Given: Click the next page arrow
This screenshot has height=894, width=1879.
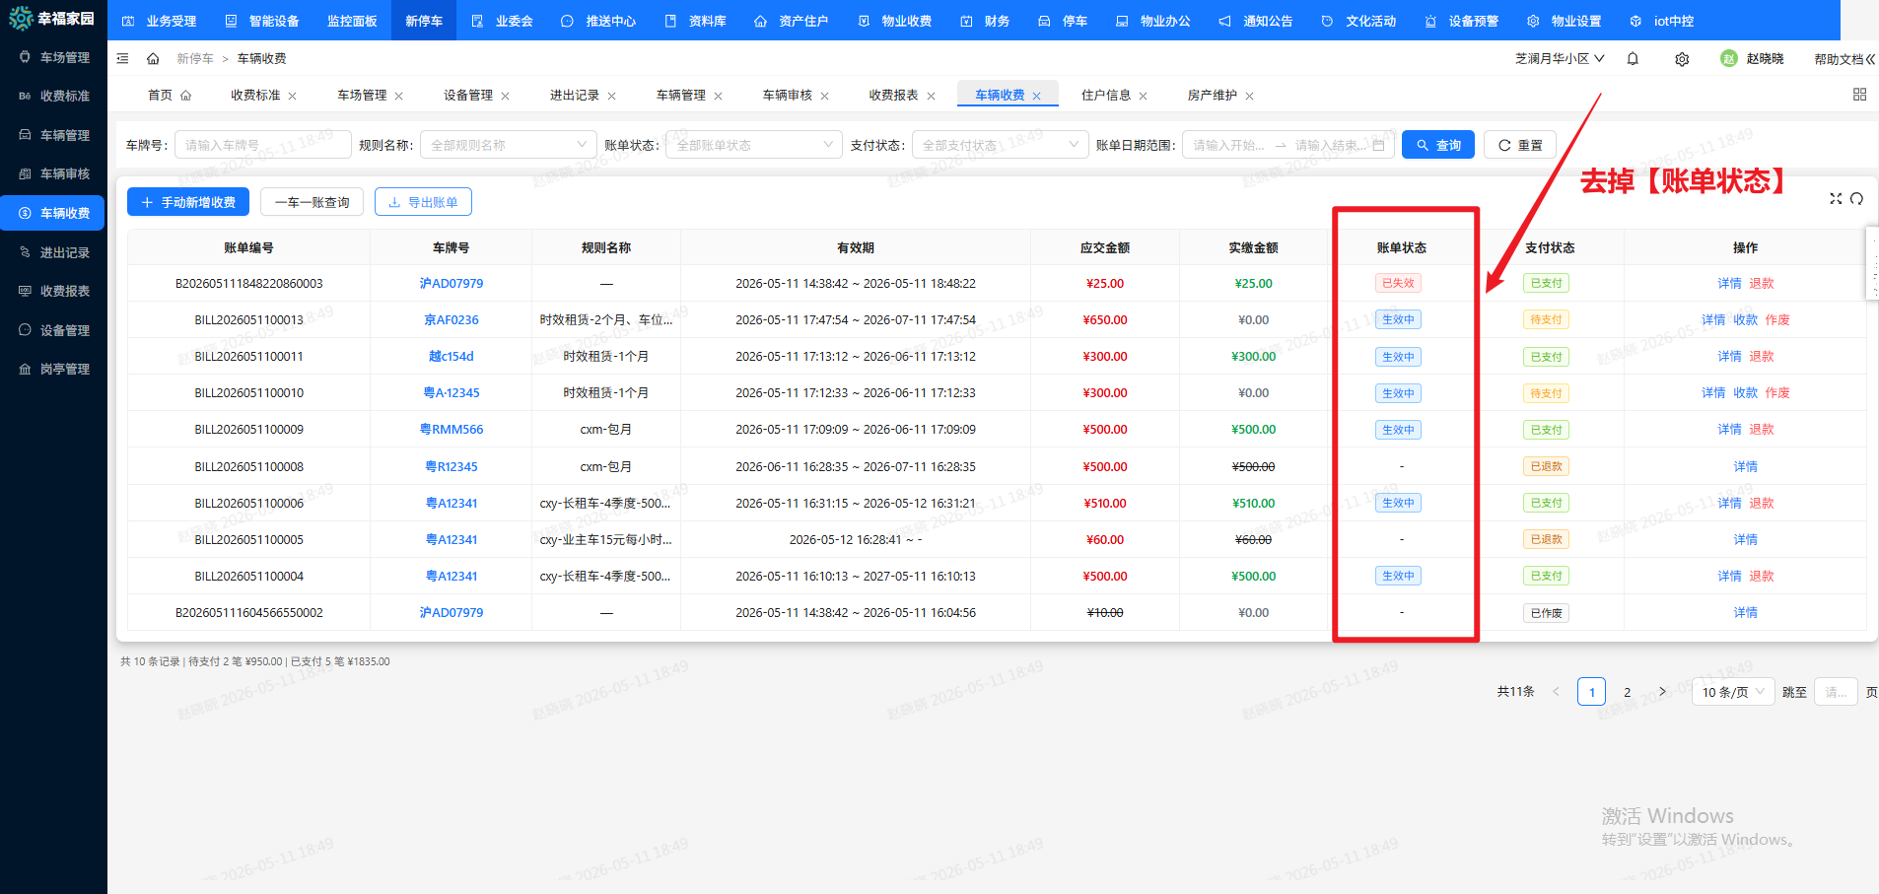Looking at the screenshot, I should [1663, 692].
